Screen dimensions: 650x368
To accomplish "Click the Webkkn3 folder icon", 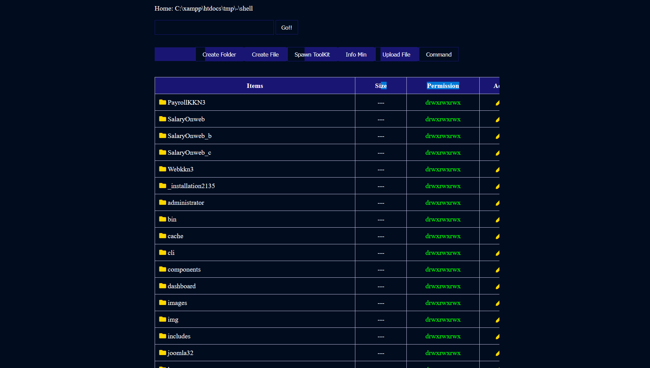I will click(162, 169).
